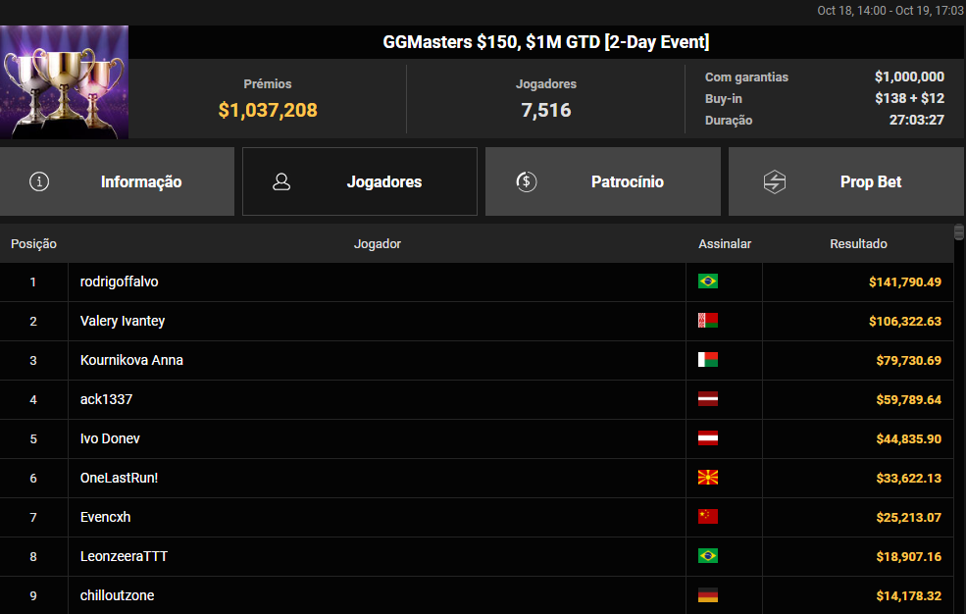Click position number 1 cell
The height and width of the screenshot is (614, 966).
[x=33, y=282]
